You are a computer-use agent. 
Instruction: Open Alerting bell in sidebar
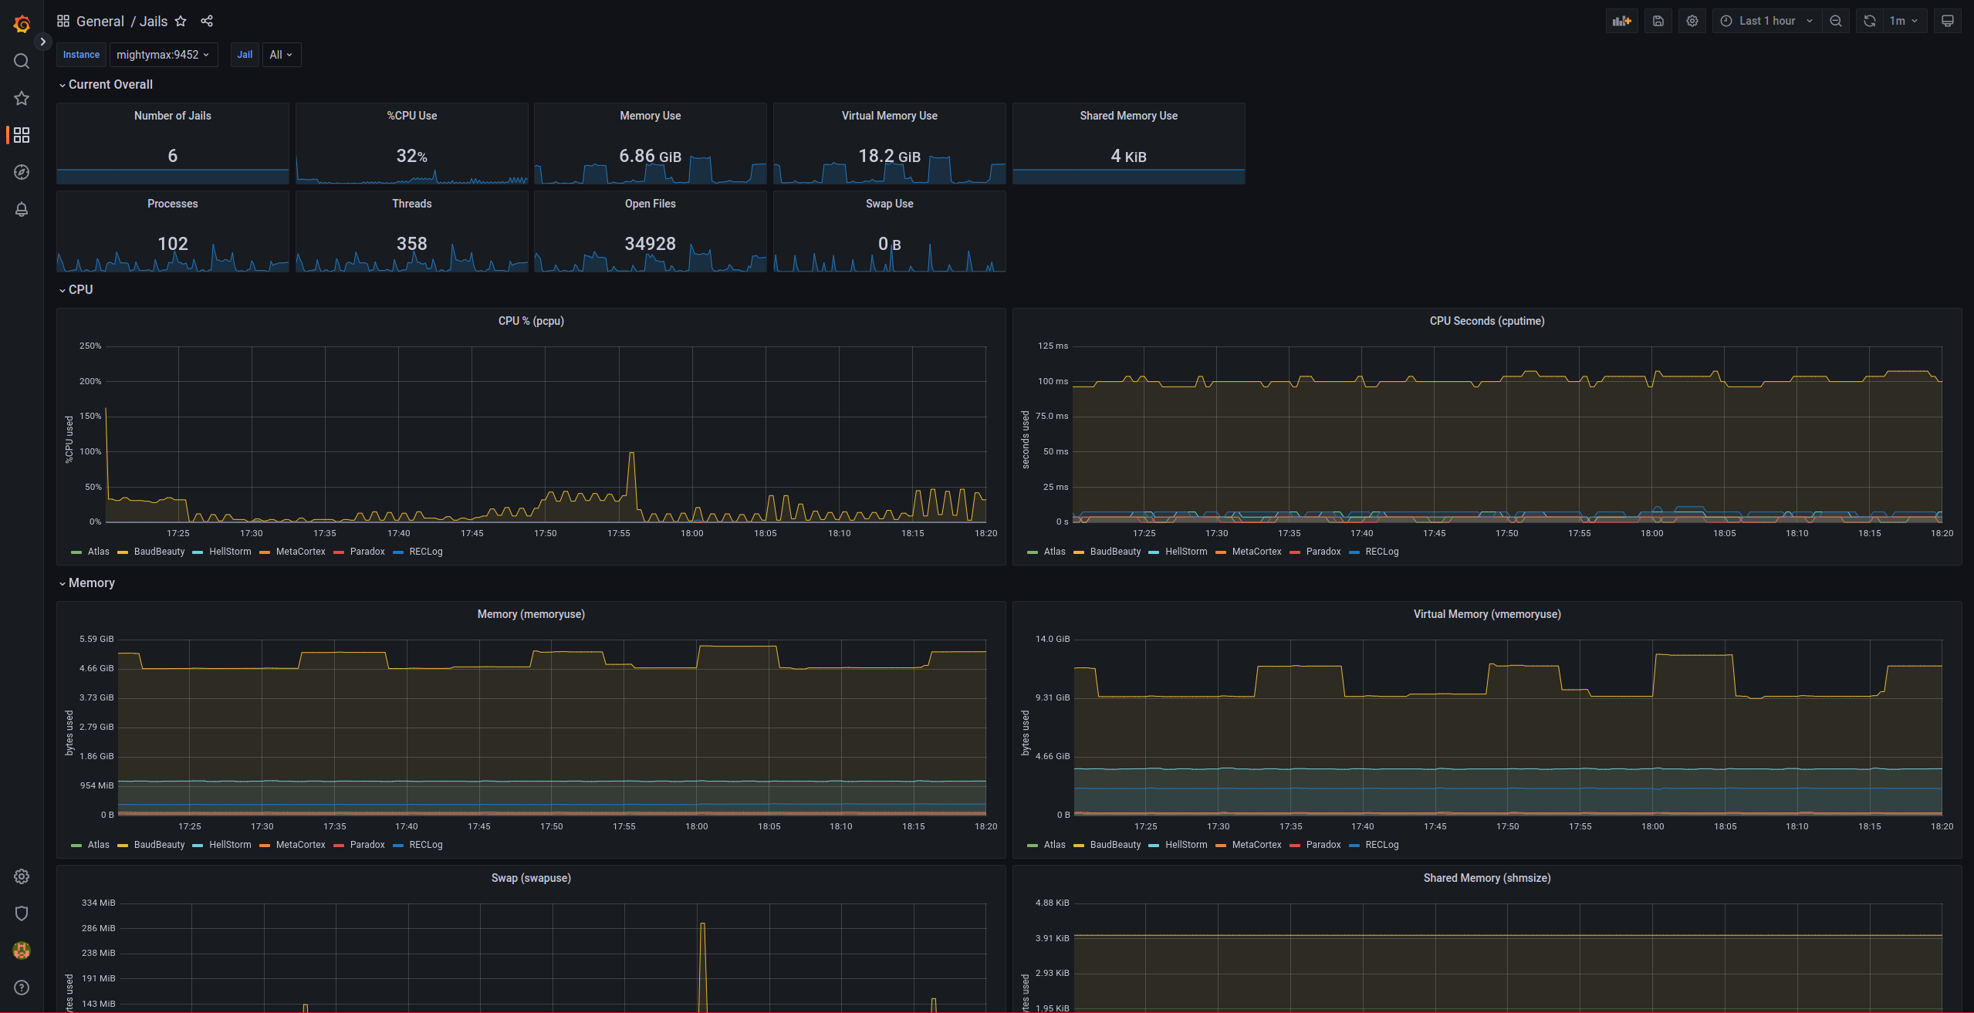tap(22, 209)
